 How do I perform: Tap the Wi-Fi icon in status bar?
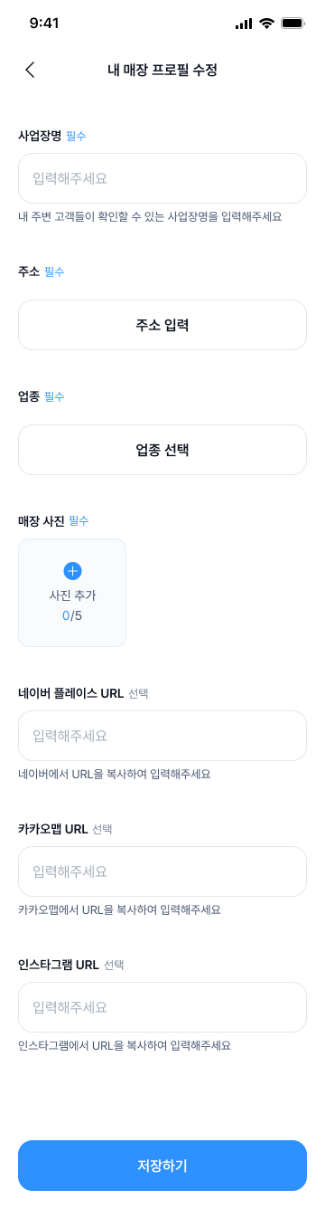(266, 24)
